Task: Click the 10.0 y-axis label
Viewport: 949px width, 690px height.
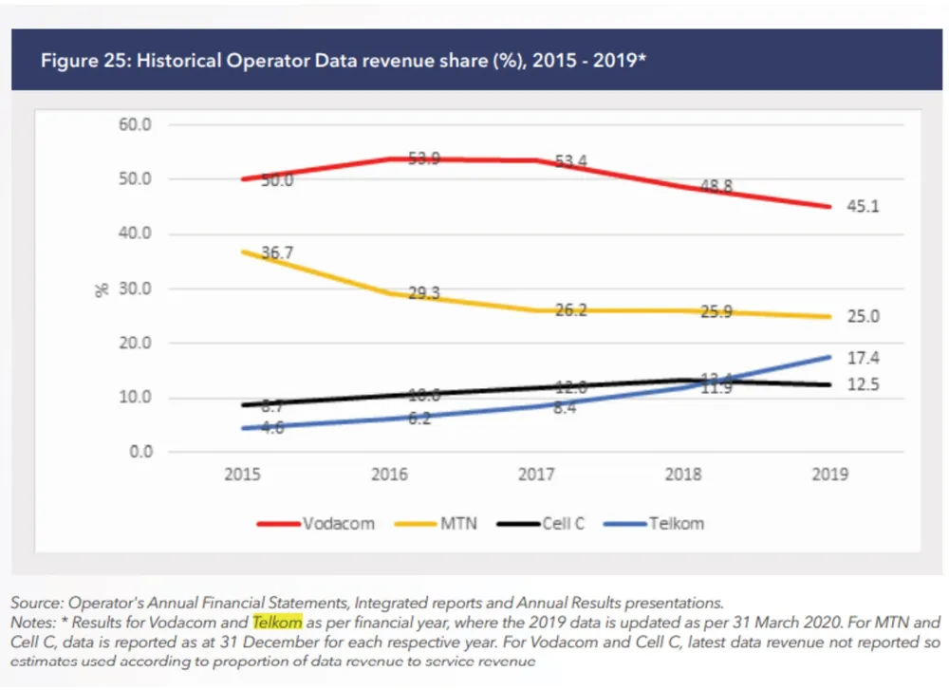Action: coord(135,398)
